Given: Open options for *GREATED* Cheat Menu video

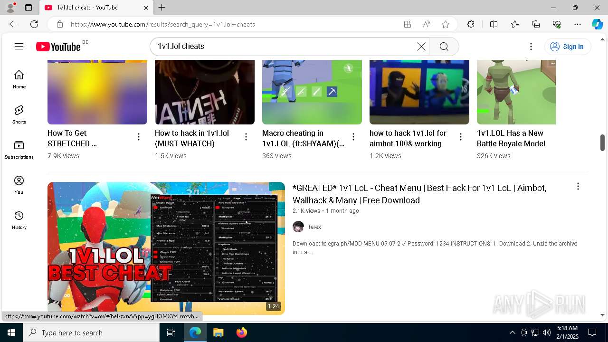Looking at the screenshot, I should (578, 187).
